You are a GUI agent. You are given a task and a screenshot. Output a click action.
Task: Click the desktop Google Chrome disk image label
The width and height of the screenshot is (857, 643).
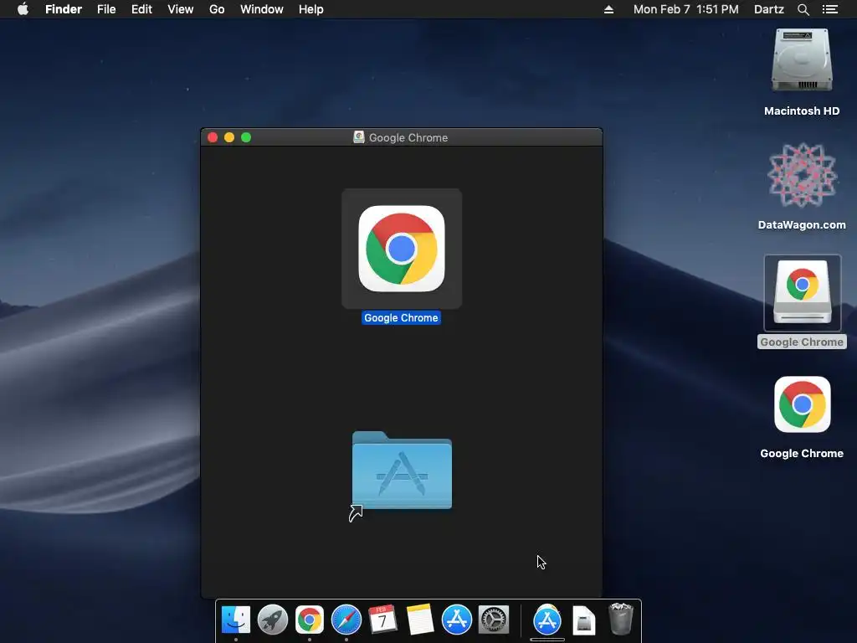coord(802,342)
